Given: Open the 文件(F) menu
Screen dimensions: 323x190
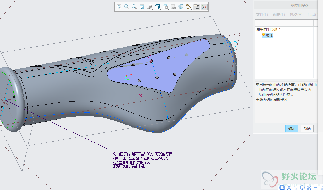Looking at the screenshot, I should click(262, 14).
